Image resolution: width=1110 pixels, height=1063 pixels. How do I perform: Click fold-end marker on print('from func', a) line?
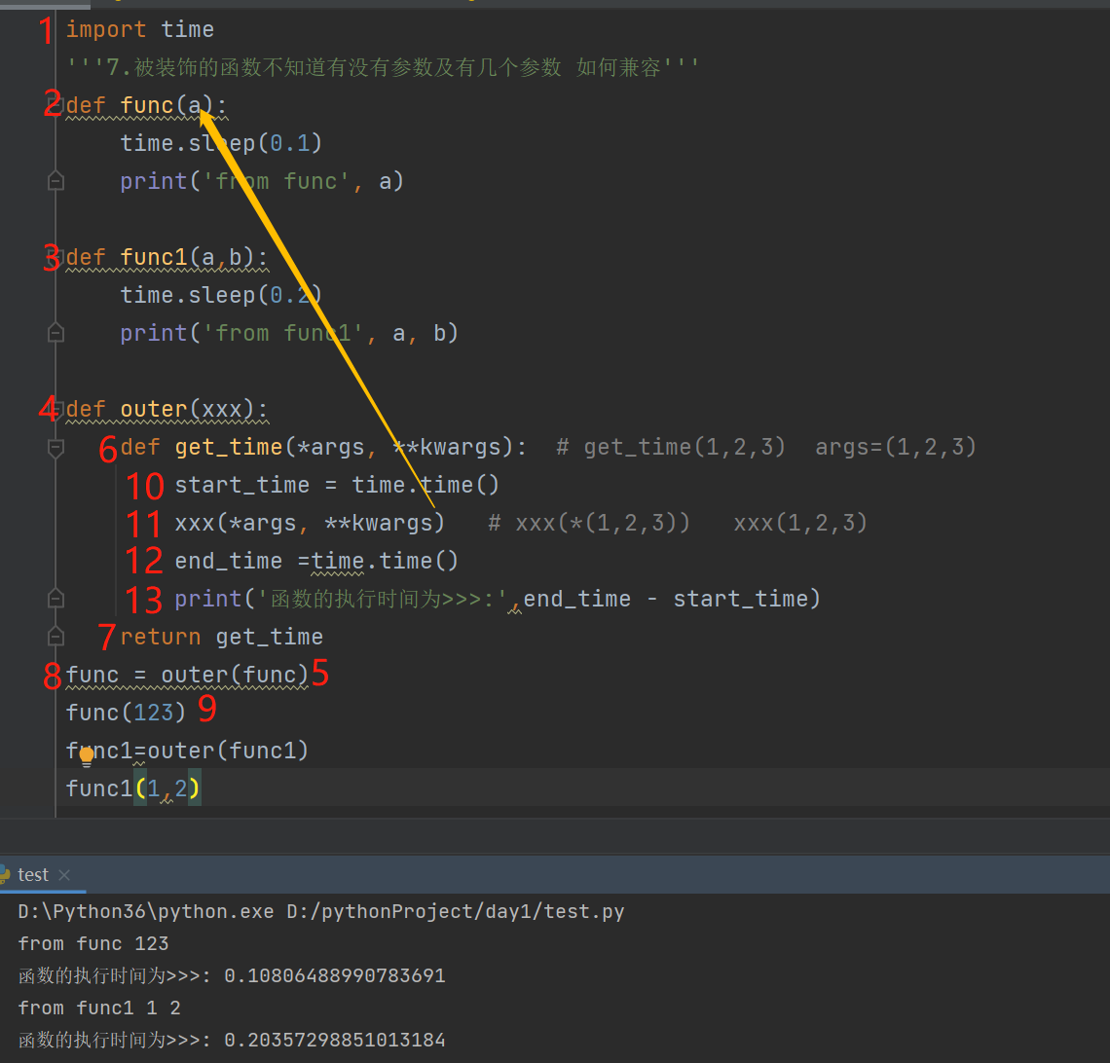click(55, 181)
